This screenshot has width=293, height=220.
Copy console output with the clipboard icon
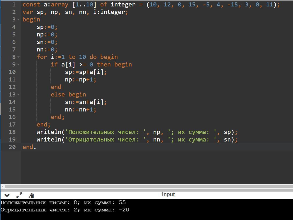pos(31,196)
